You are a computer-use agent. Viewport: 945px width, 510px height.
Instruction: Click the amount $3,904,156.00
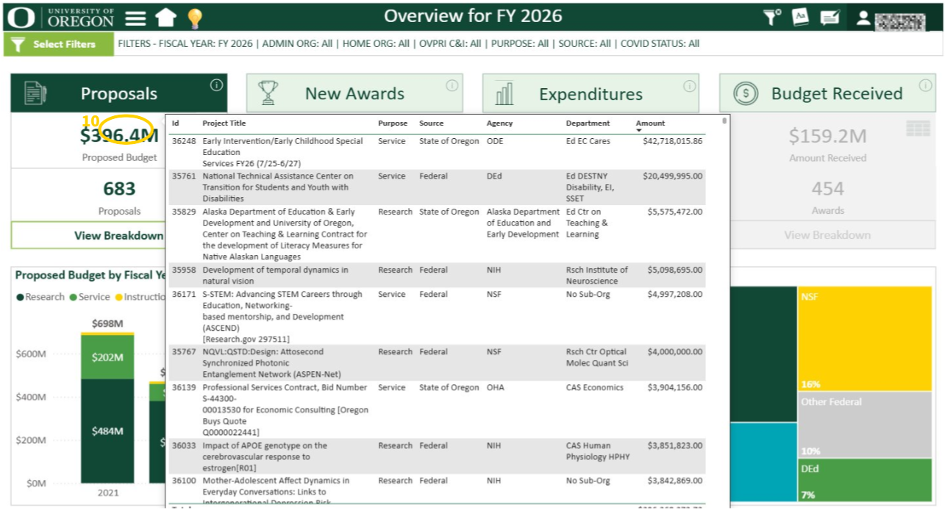(674, 387)
